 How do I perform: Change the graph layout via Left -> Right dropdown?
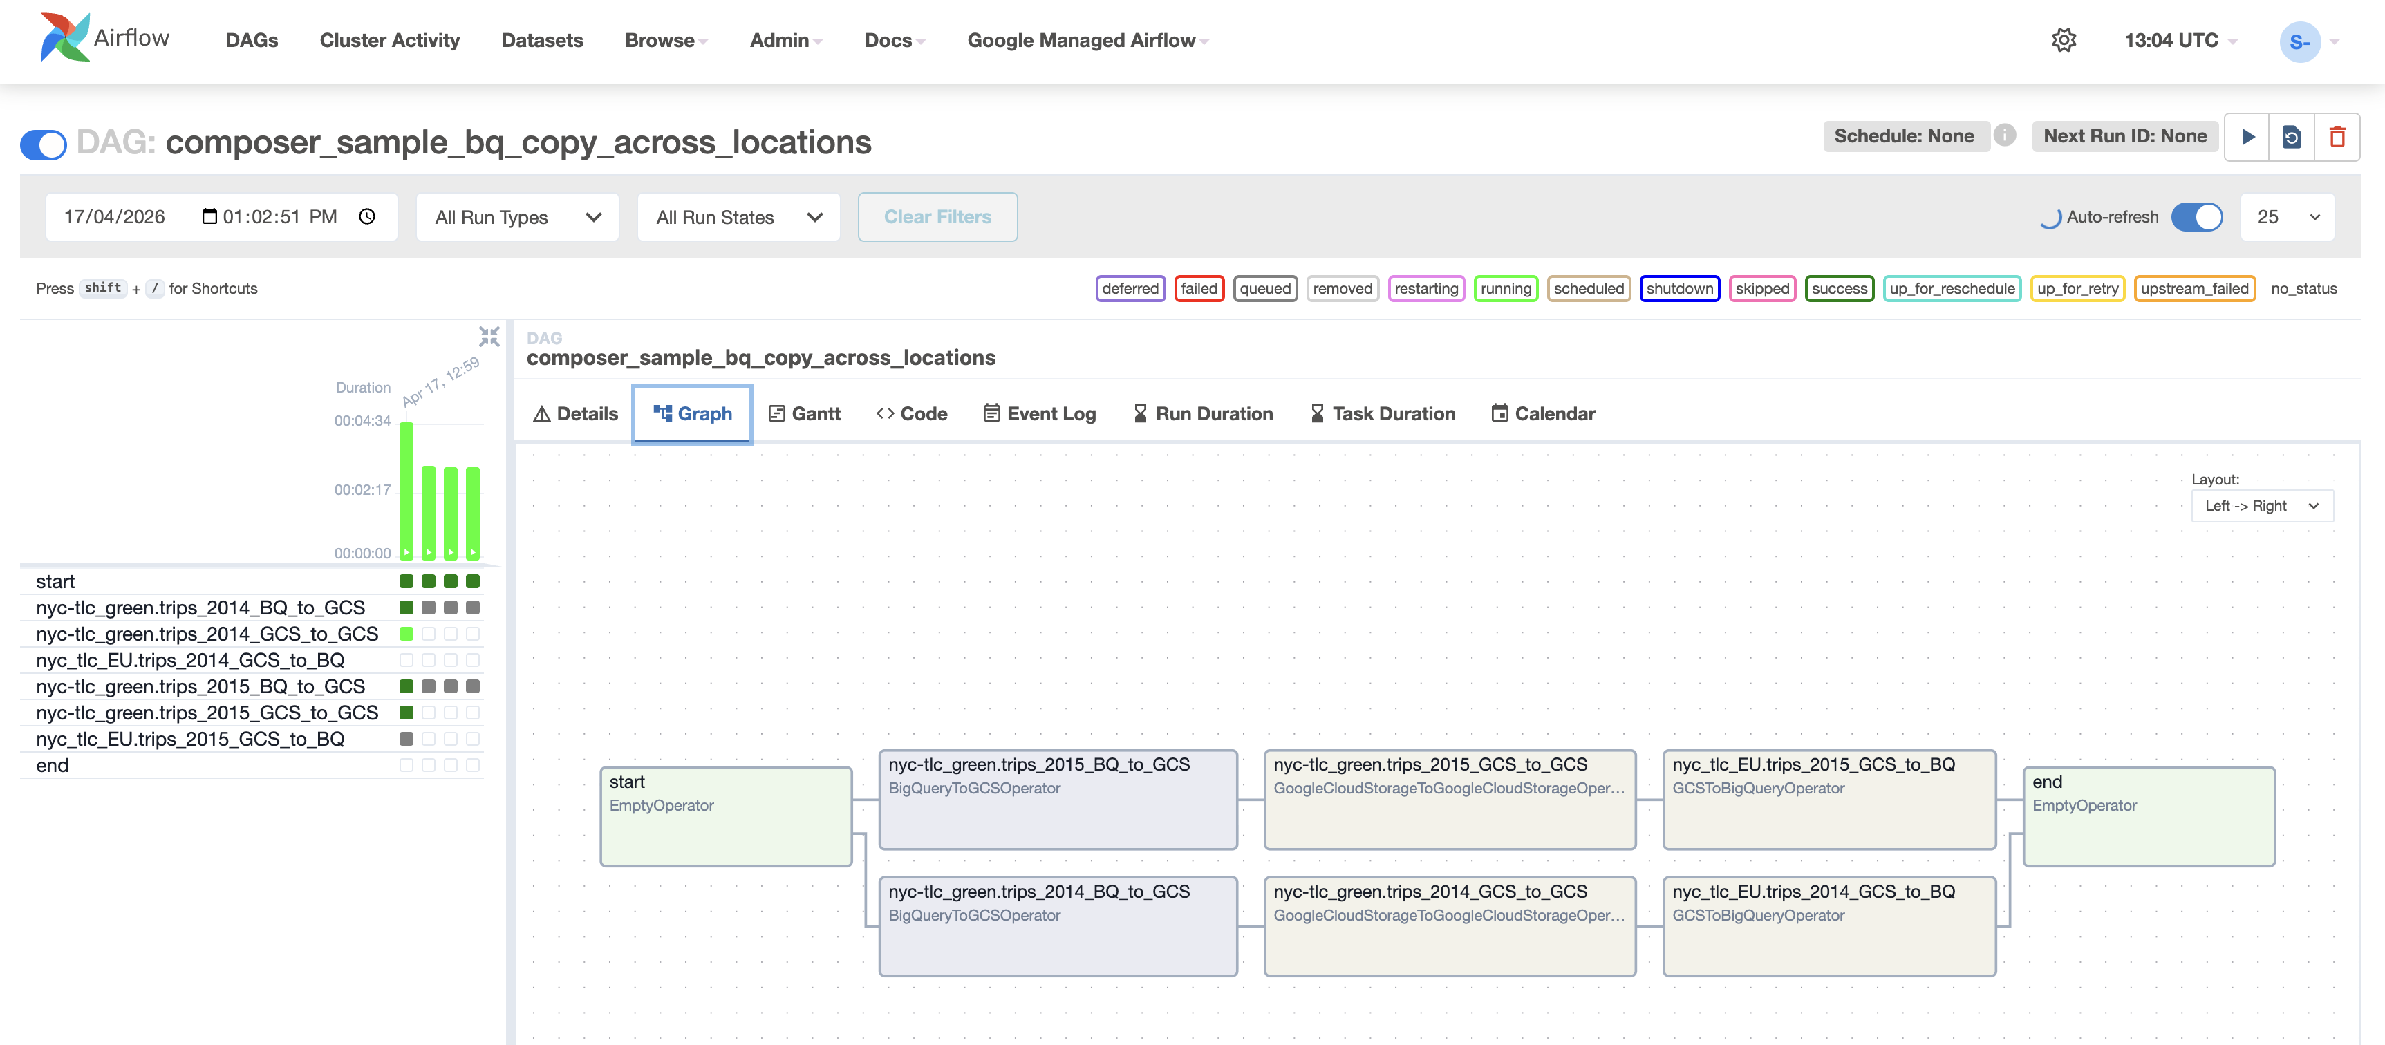pos(2262,505)
